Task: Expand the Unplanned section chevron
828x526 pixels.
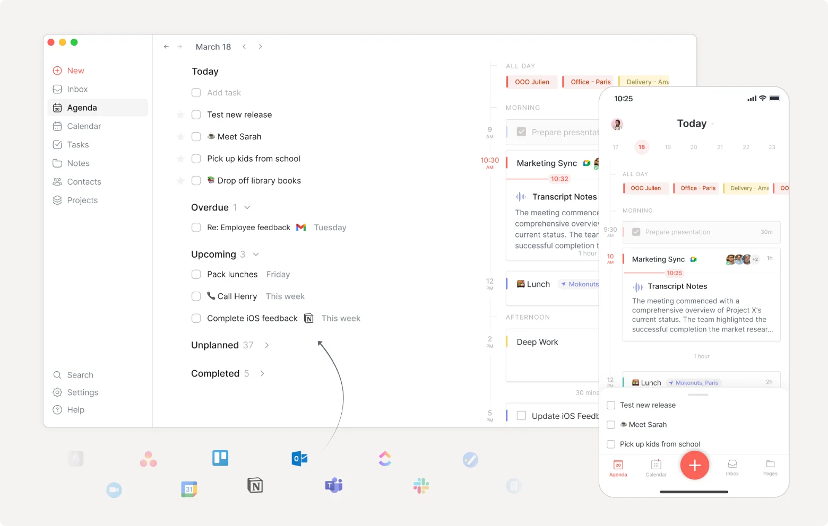Action: tap(267, 345)
